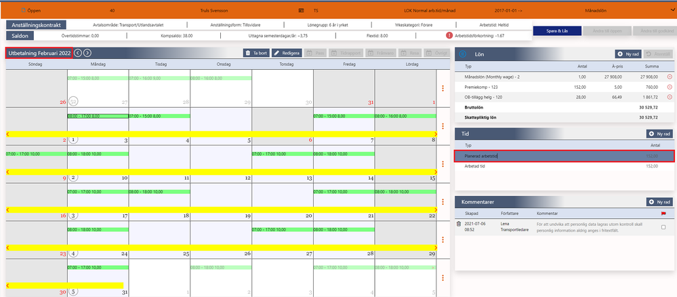The height and width of the screenshot is (297, 677).
Task: Select the Planerad arbetstid row
Action: click(564, 156)
